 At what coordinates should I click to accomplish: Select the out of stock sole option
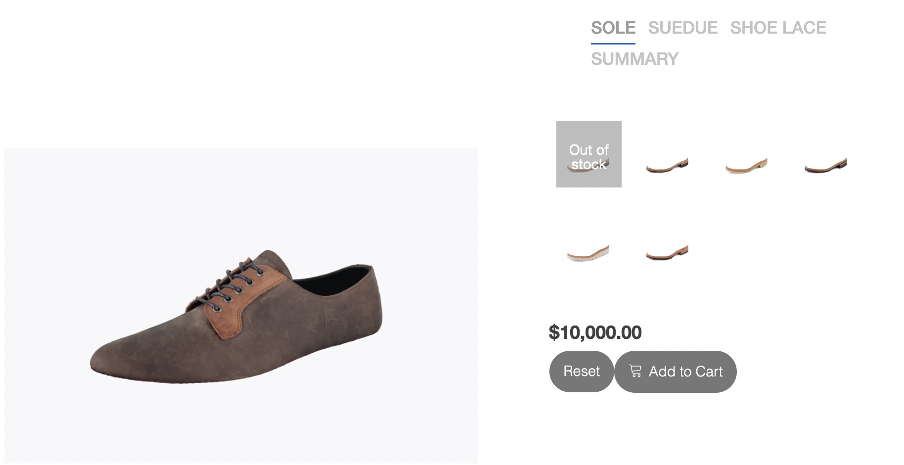(588, 154)
